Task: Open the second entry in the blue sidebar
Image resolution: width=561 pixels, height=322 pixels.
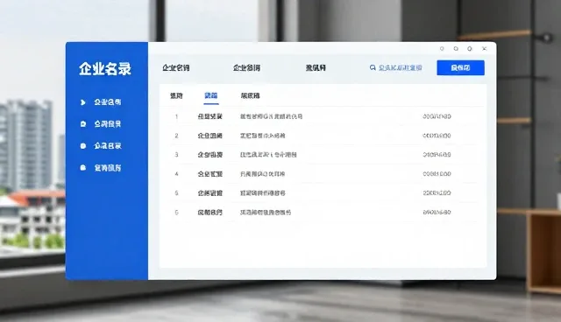Action: coord(107,124)
